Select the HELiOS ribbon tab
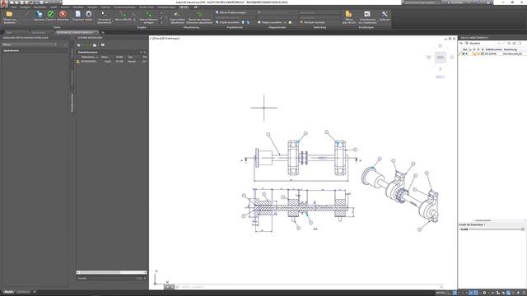 184,7
